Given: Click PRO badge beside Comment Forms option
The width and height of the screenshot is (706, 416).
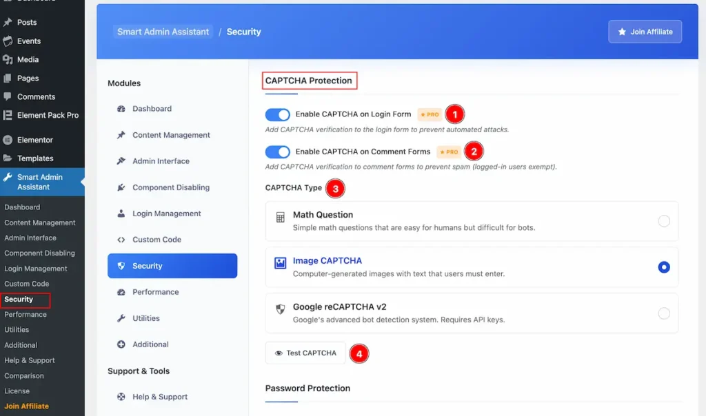Looking at the screenshot, I should point(449,152).
